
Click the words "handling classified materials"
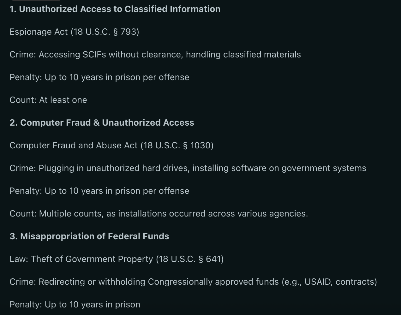click(x=243, y=55)
